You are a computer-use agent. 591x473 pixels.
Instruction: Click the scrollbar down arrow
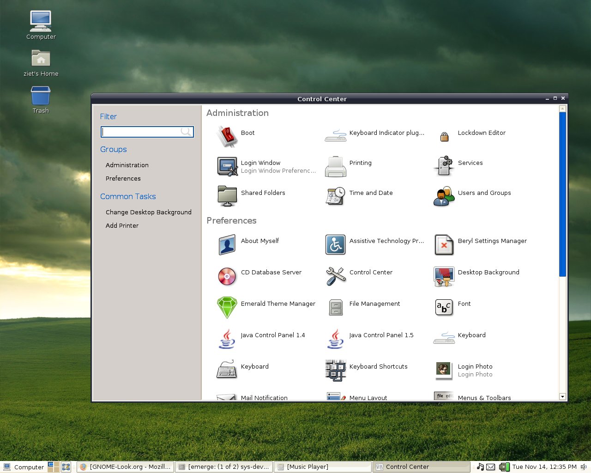click(562, 396)
